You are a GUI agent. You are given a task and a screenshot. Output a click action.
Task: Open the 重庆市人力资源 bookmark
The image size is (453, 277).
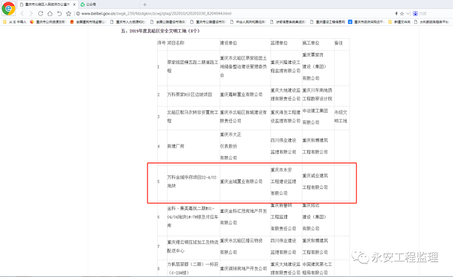(128, 21)
